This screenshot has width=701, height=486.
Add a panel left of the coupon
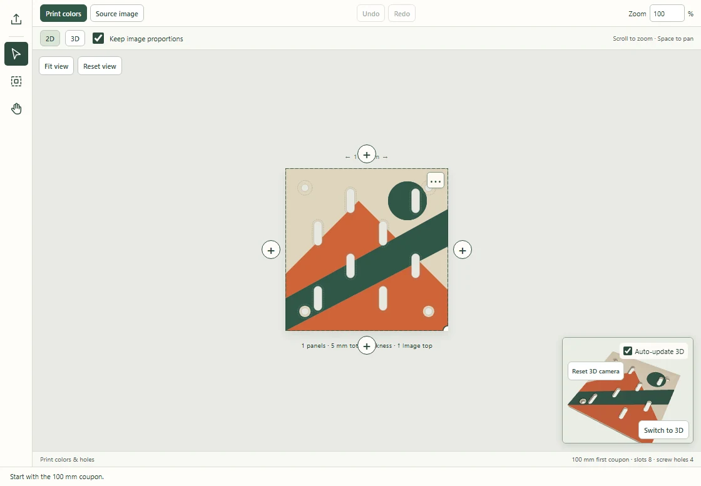point(271,250)
